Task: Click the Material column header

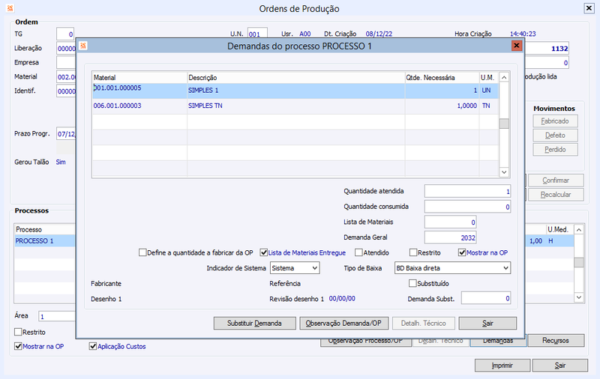Action: (x=139, y=78)
